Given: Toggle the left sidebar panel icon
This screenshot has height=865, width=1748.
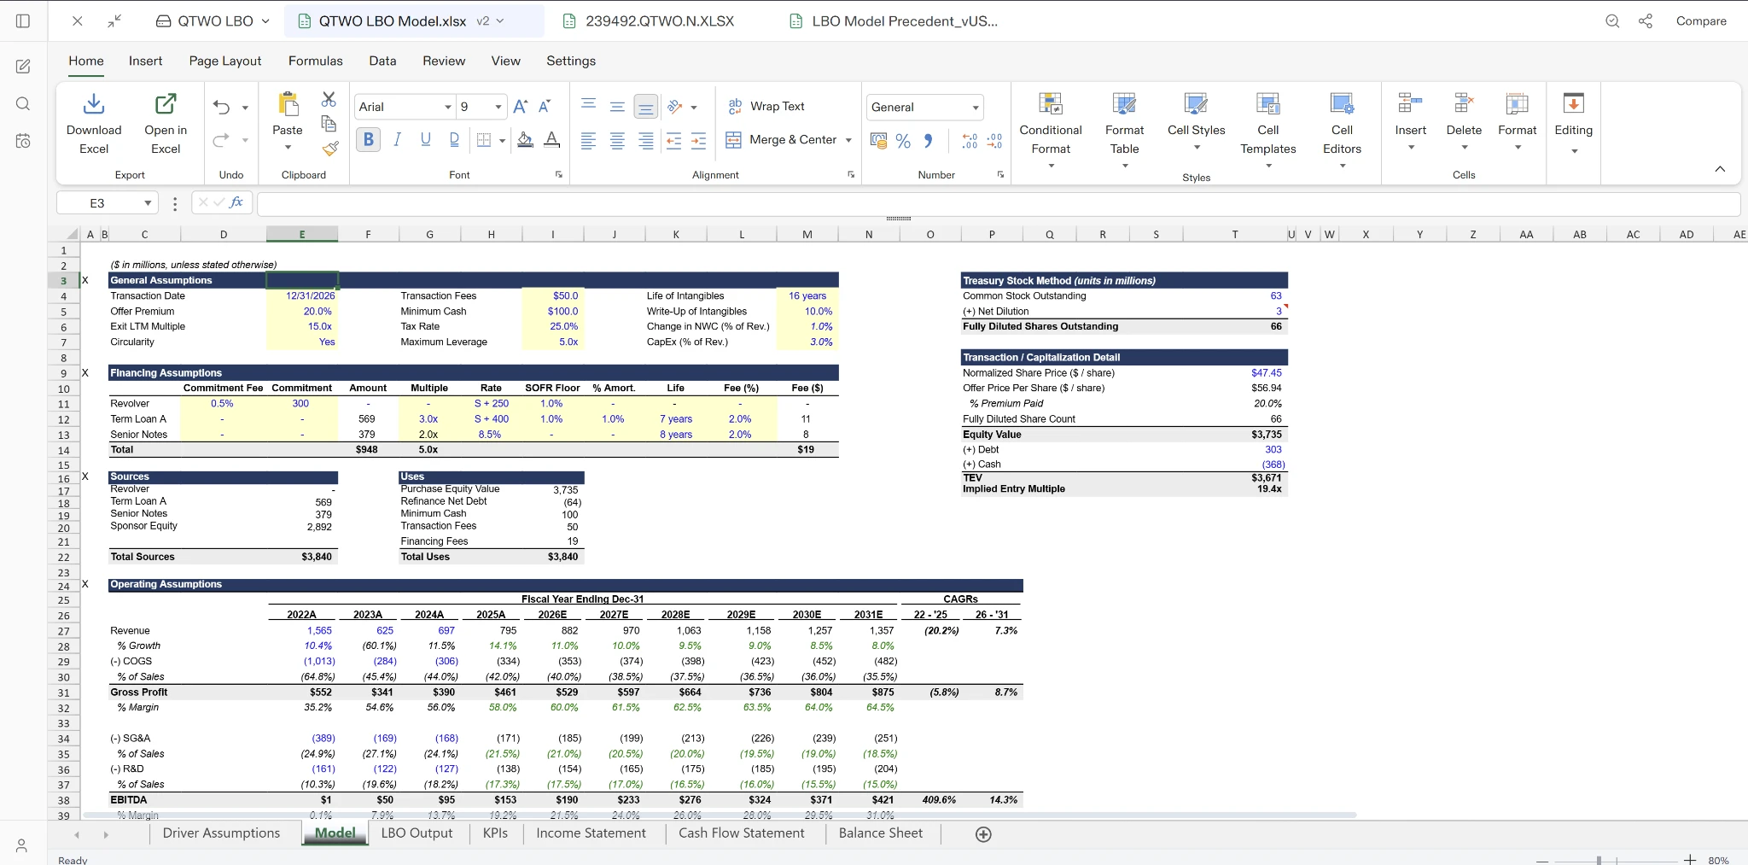Looking at the screenshot, I should click(x=23, y=20).
